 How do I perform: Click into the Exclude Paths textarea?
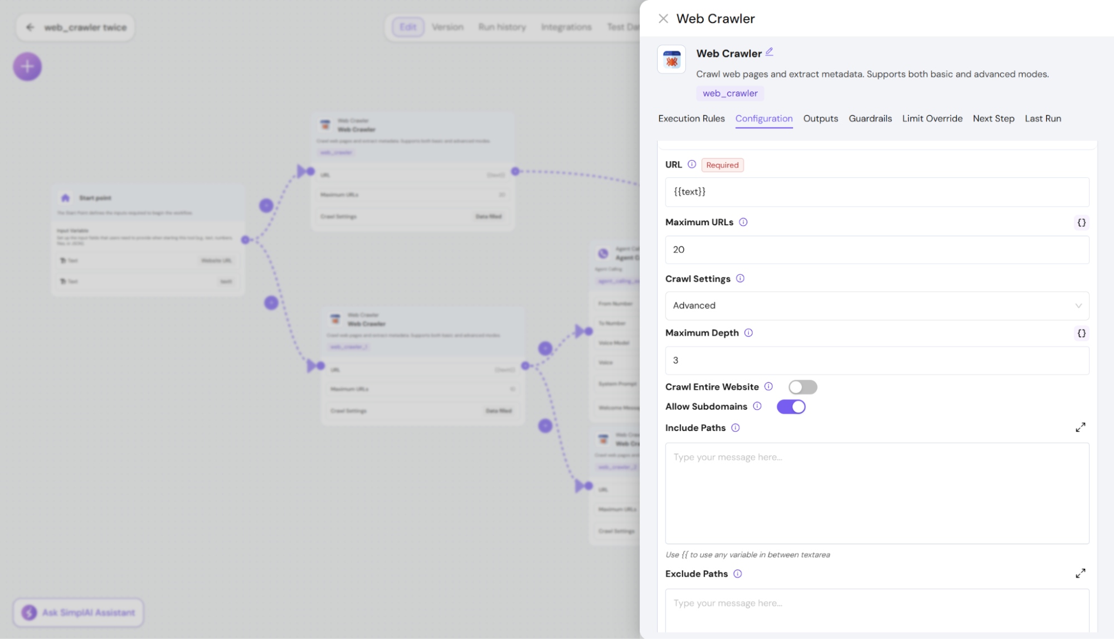point(877,611)
